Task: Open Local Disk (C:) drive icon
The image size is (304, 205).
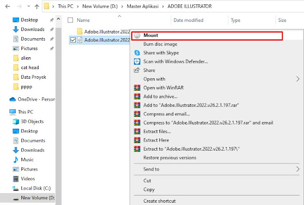Action: pos(16,188)
